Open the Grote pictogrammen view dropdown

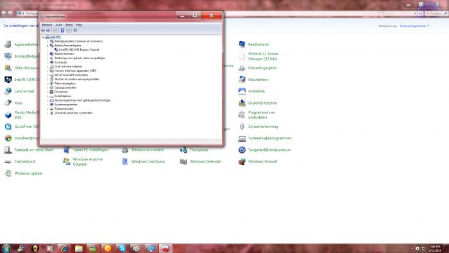pyautogui.click(x=414, y=26)
